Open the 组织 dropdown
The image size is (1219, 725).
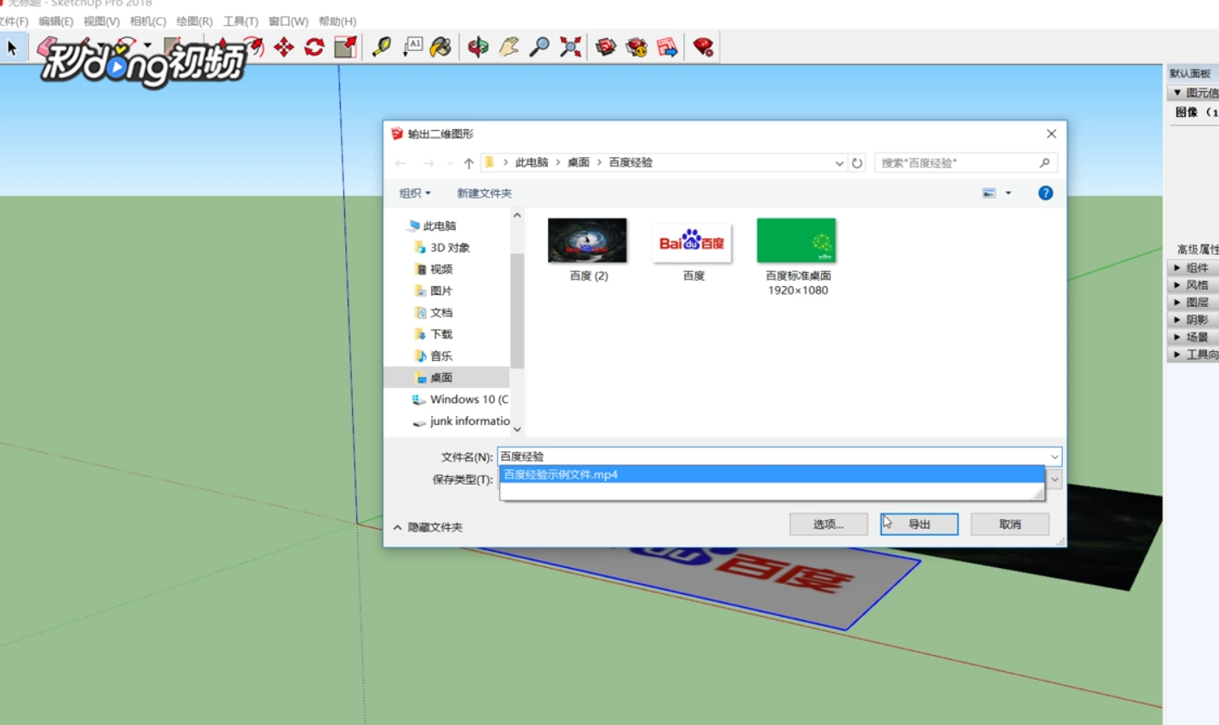[x=414, y=193]
